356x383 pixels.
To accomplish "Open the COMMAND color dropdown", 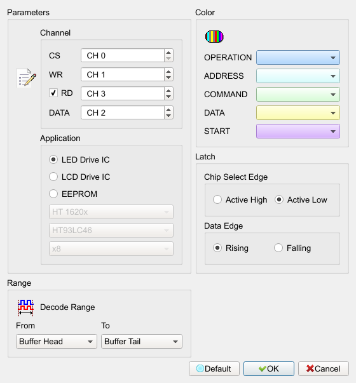I will (298, 94).
